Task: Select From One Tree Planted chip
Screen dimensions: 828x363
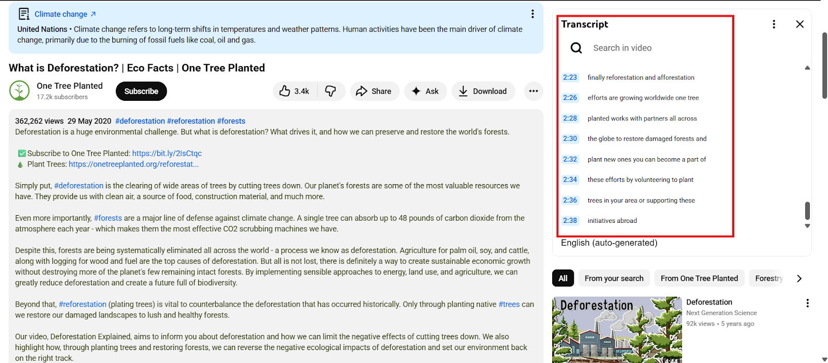Action: coord(699,278)
